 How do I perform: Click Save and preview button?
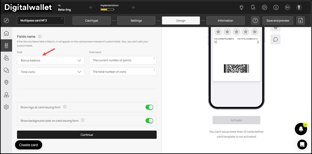pos(278,21)
